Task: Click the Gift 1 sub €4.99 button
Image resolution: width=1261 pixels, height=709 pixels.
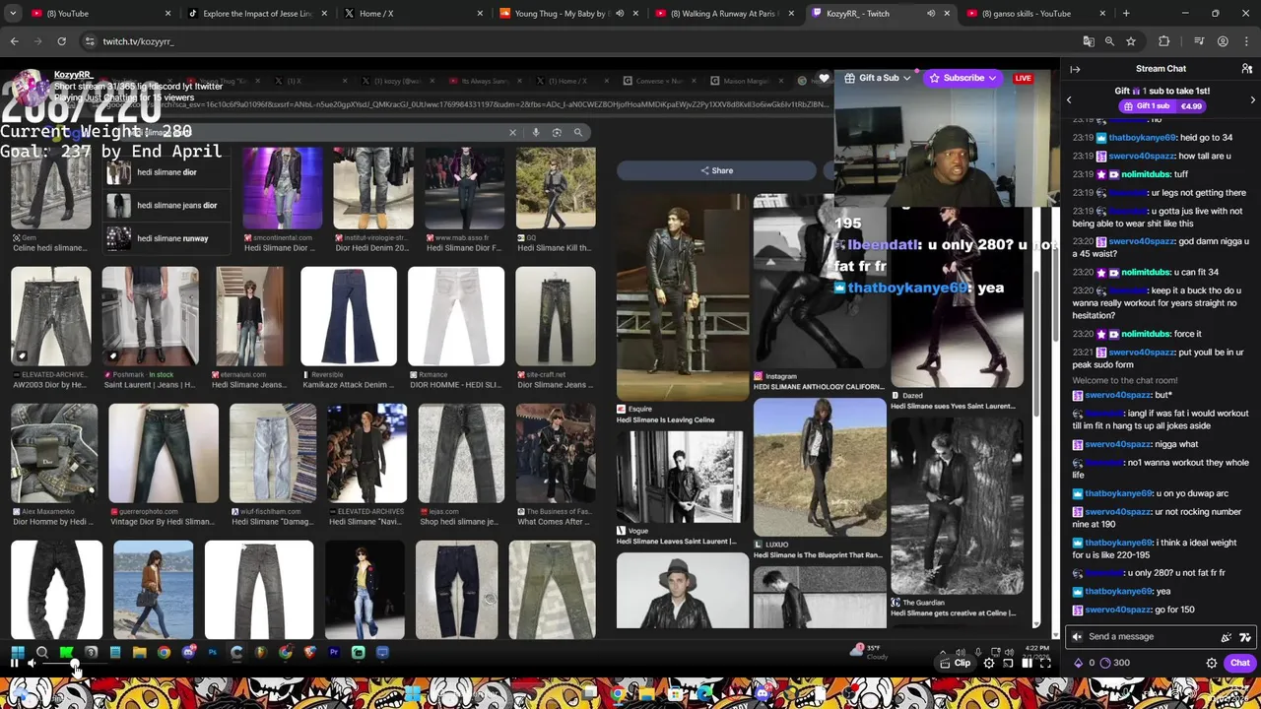Action: point(1162,105)
